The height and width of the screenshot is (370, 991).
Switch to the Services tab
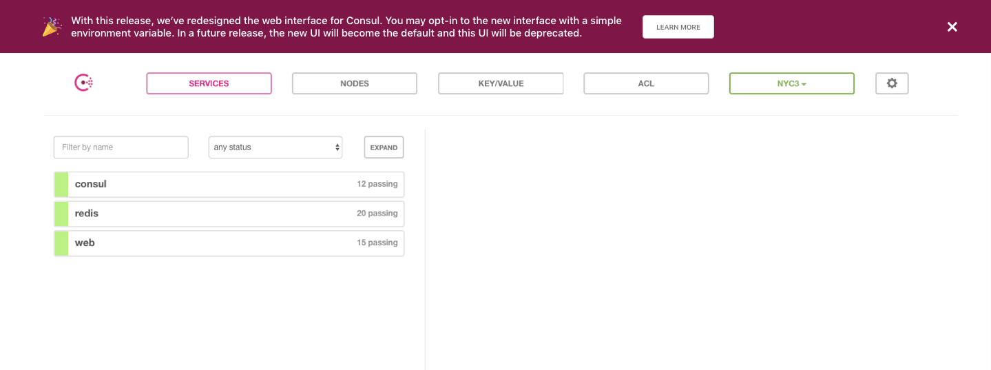(x=209, y=83)
